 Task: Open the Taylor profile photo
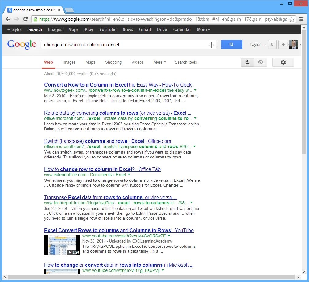pos(293,44)
